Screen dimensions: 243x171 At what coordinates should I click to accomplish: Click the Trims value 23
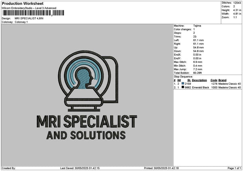click(x=195, y=37)
